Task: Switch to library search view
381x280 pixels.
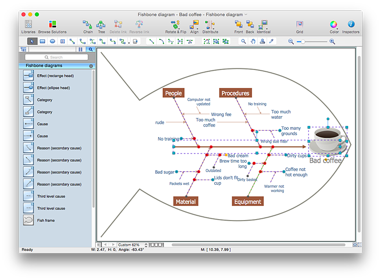Action: tap(90, 49)
